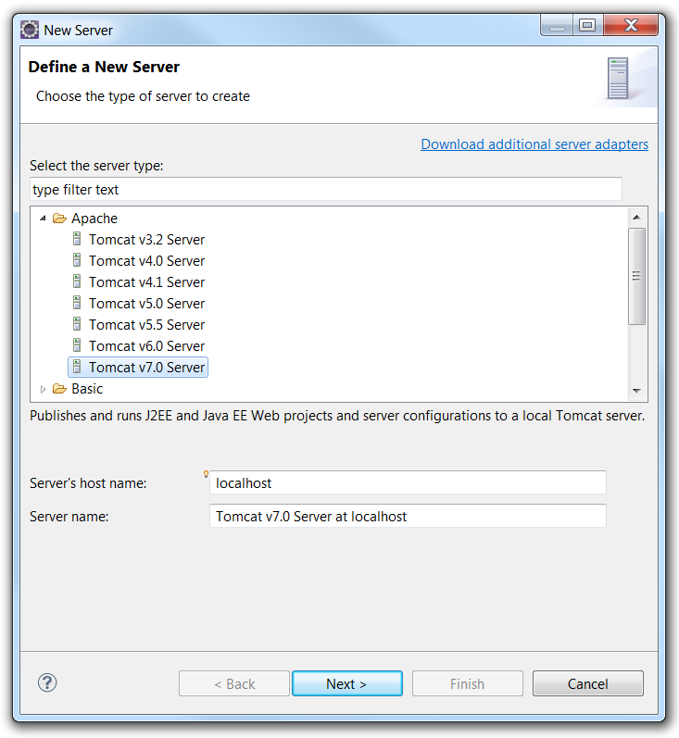This screenshot has width=679, height=738.
Task: Click the Server name text field
Action: [x=408, y=516]
